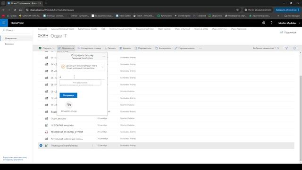This screenshot has width=302, height=170.
Task: Open the filter funnel icon
Action: pos(286,48)
